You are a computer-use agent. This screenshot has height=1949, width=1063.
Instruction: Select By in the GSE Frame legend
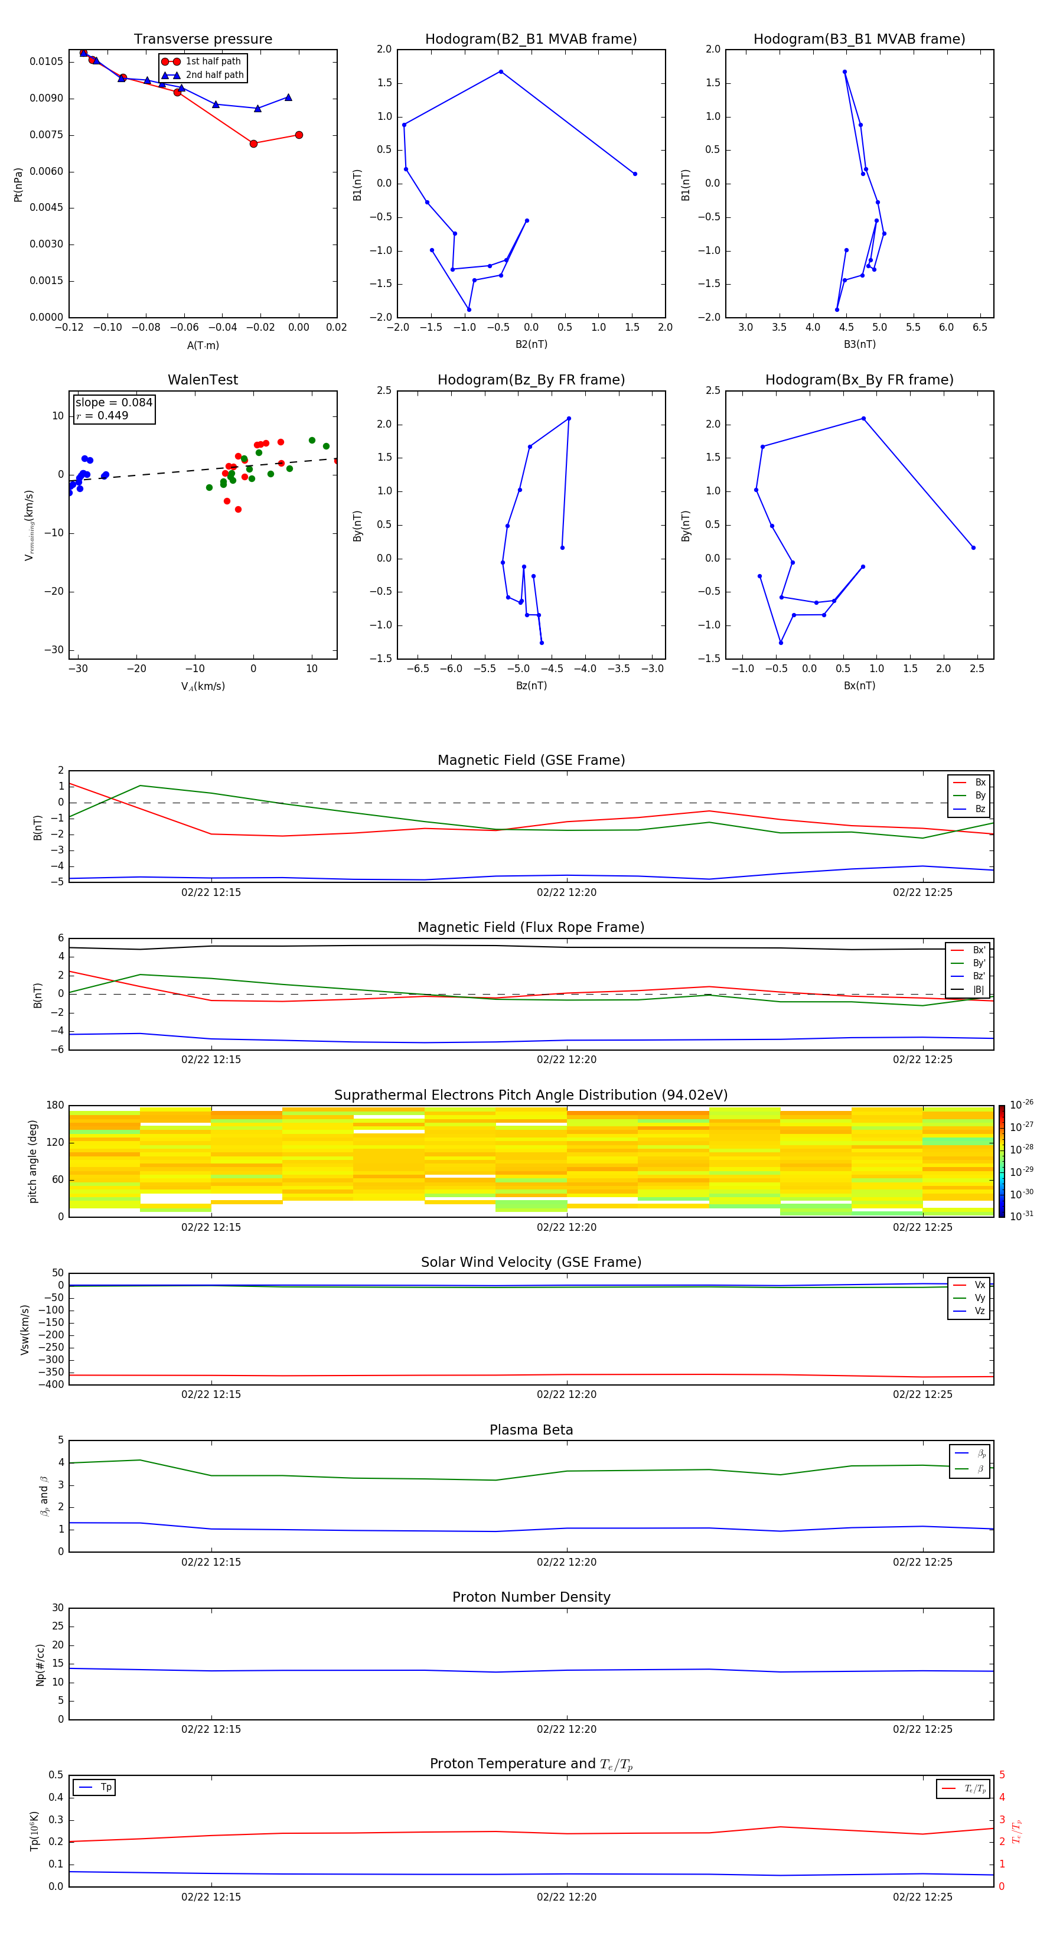969,795
